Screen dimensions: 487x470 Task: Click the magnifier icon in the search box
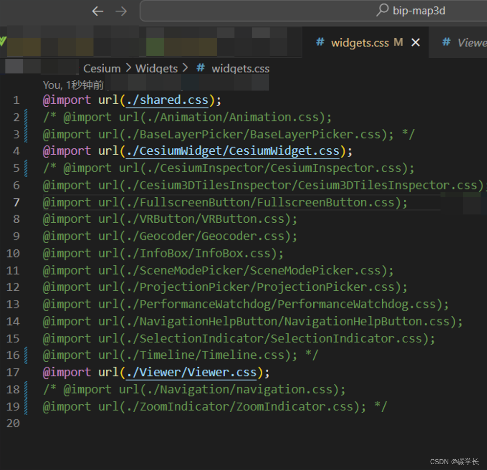(382, 10)
